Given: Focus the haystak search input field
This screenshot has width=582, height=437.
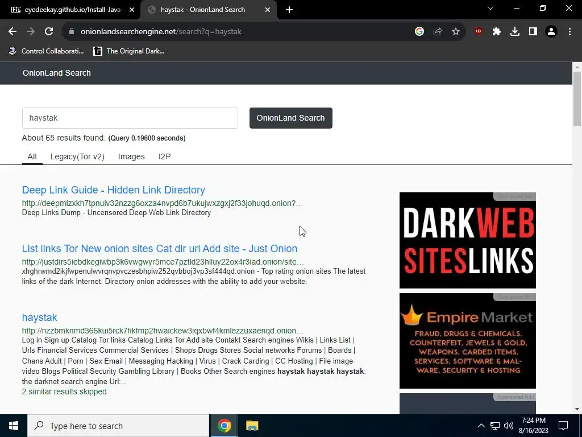Looking at the screenshot, I should (x=130, y=118).
